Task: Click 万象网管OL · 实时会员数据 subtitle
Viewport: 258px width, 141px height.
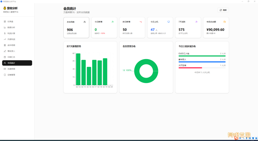Action: pyautogui.click(x=77, y=12)
